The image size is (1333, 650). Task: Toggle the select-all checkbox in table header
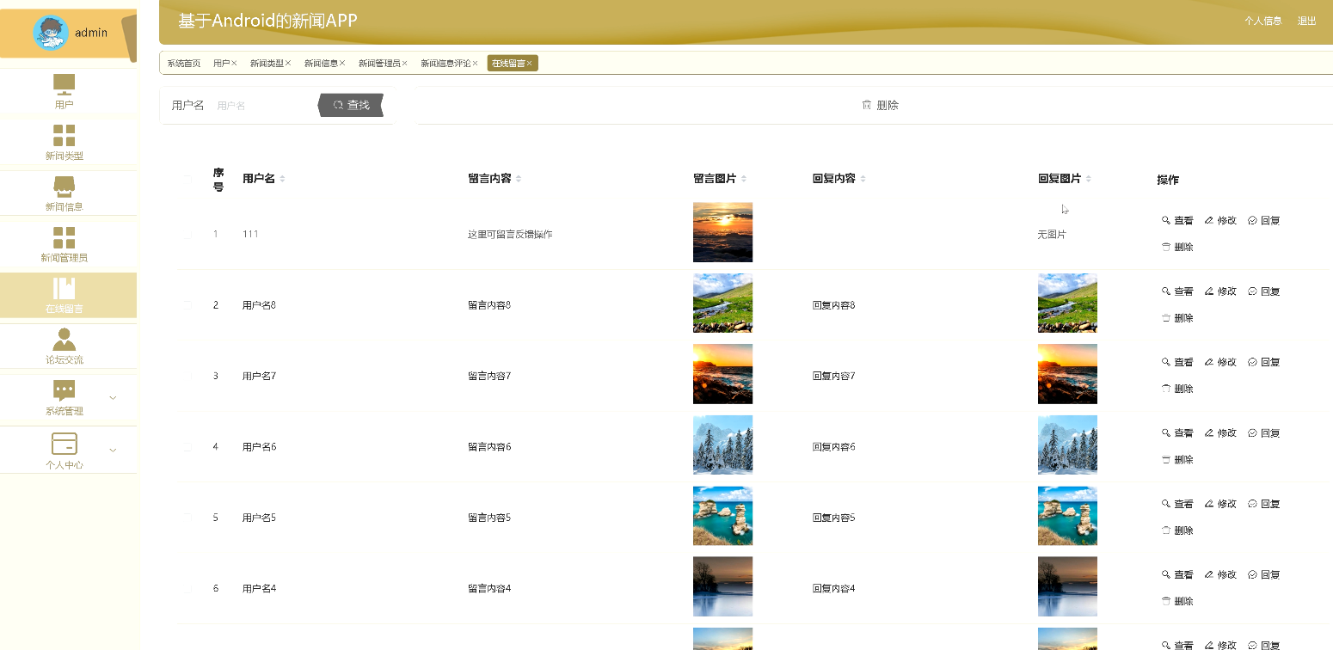[188, 179]
